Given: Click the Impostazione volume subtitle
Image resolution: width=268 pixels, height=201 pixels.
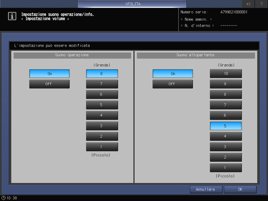Looking at the screenshot, I should 45,19.
